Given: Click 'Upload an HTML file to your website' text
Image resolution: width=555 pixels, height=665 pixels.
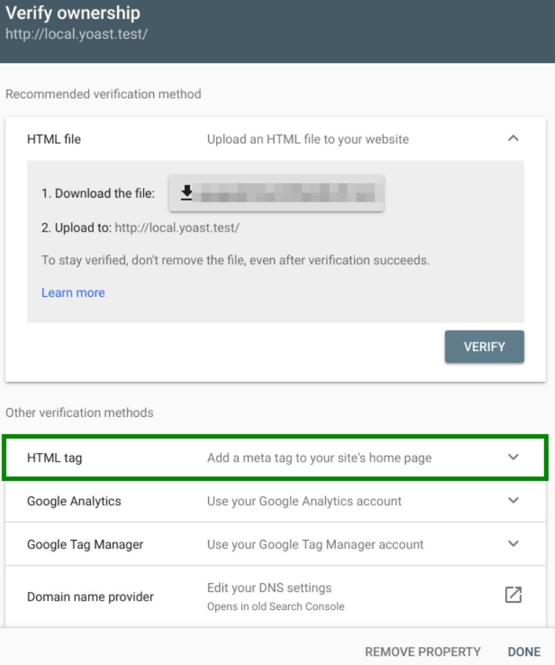Looking at the screenshot, I should [x=308, y=139].
